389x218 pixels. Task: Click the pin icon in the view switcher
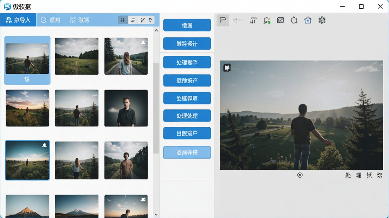[x=150, y=20]
